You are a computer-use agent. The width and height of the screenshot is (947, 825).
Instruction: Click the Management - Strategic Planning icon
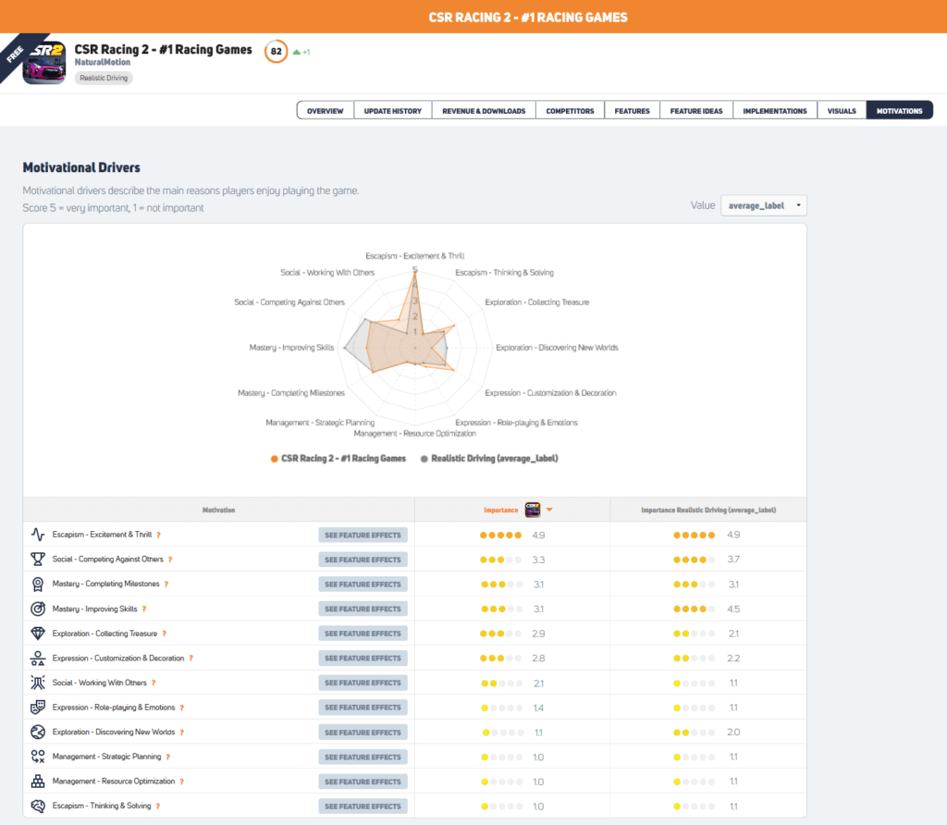point(37,757)
